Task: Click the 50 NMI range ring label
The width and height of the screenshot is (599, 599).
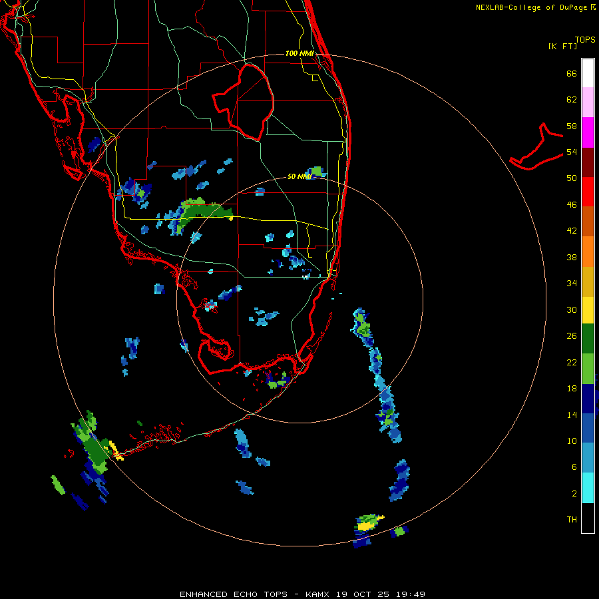Action: point(299,176)
